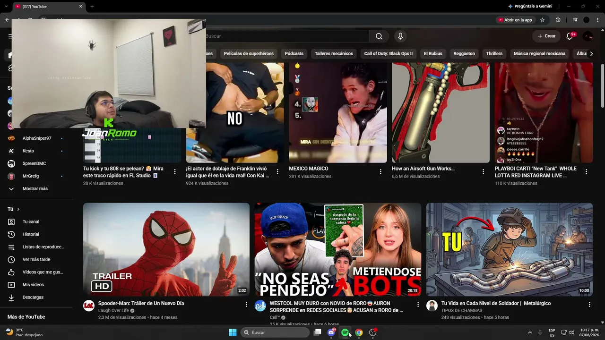Open Chrome history clock icon in toolbar

point(558,20)
